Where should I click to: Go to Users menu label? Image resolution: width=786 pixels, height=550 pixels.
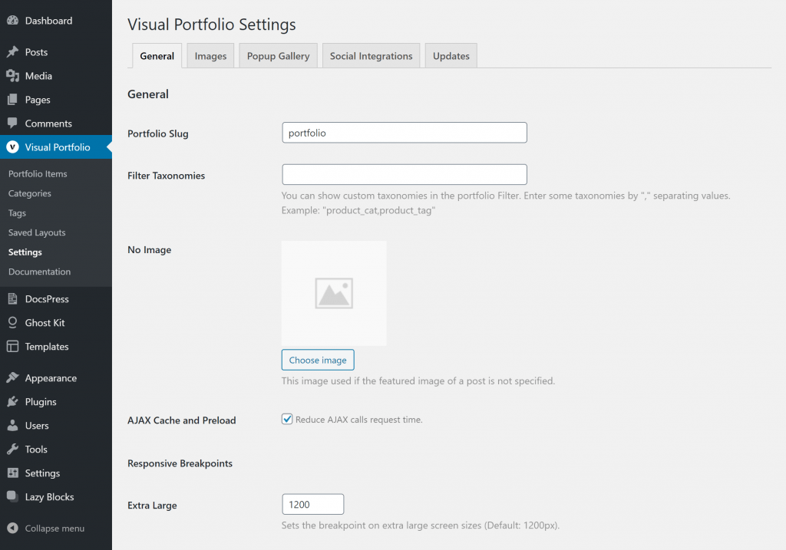click(37, 426)
